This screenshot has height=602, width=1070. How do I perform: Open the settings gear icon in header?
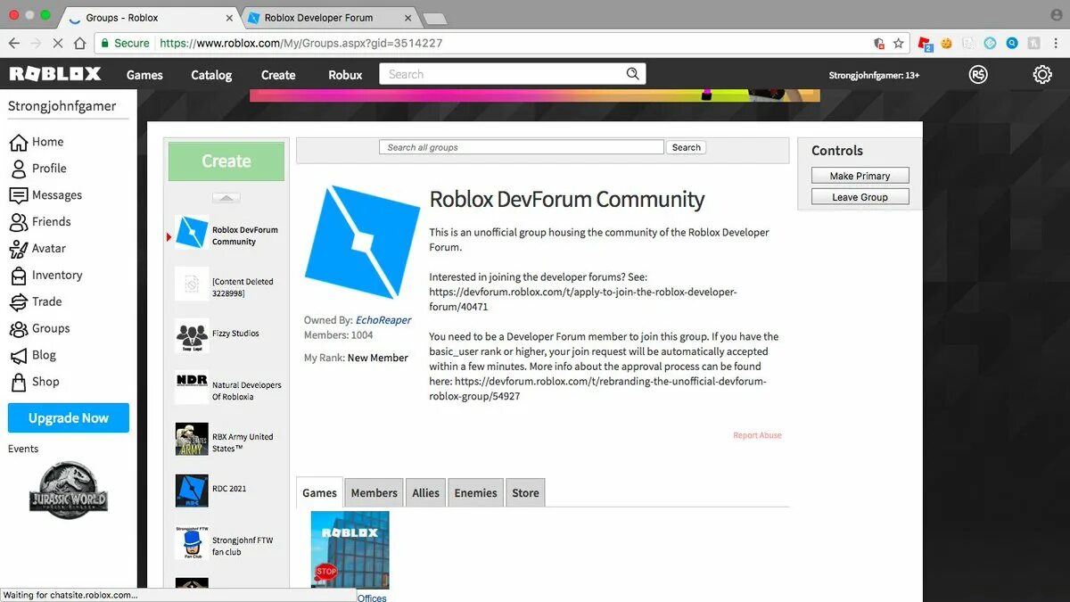pyautogui.click(x=1042, y=75)
